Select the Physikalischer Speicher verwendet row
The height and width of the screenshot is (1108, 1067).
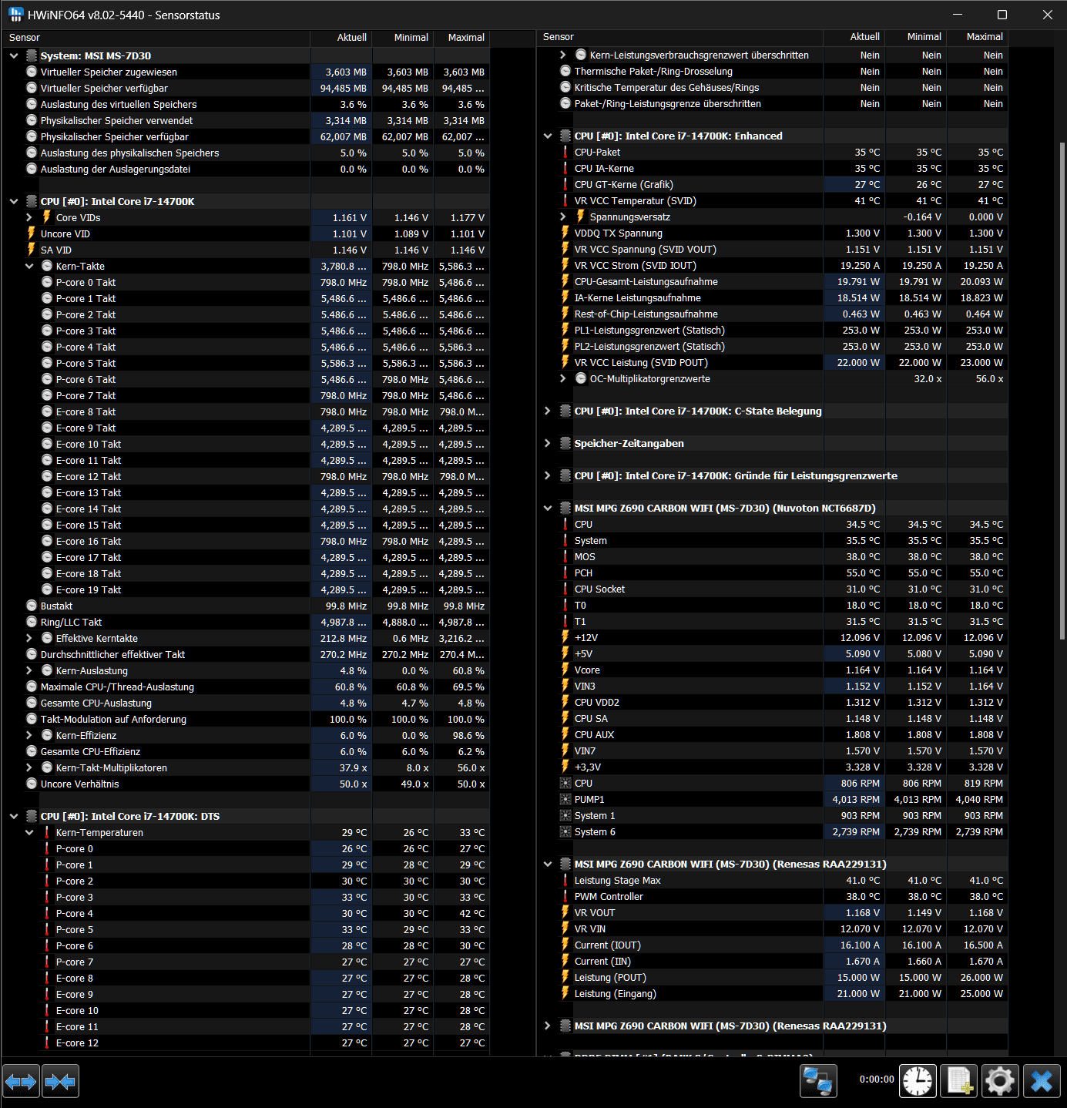click(x=247, y=120)
